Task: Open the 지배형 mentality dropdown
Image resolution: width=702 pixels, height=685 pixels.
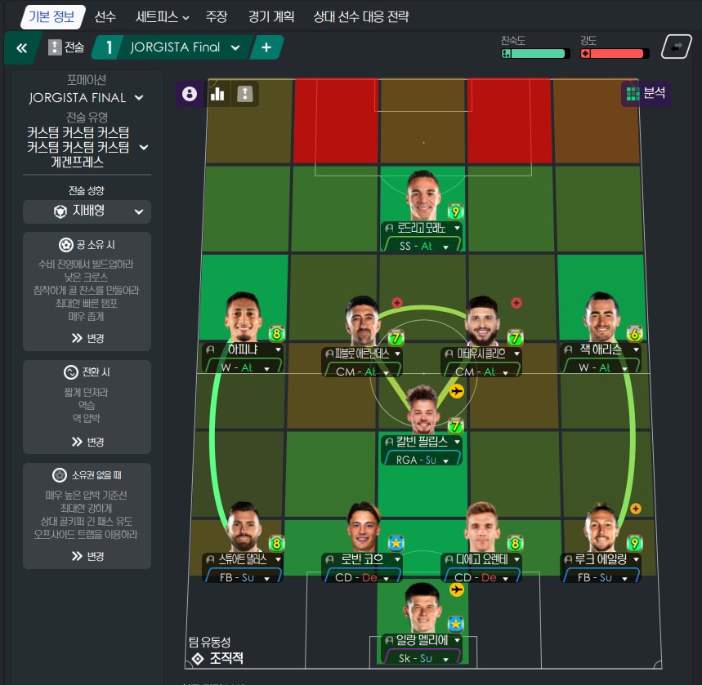Action: 87,211
